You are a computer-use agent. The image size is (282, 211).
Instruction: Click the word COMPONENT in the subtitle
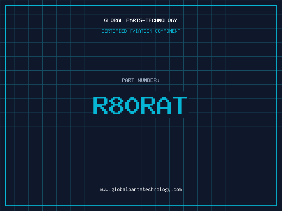[x=167, y=31]
